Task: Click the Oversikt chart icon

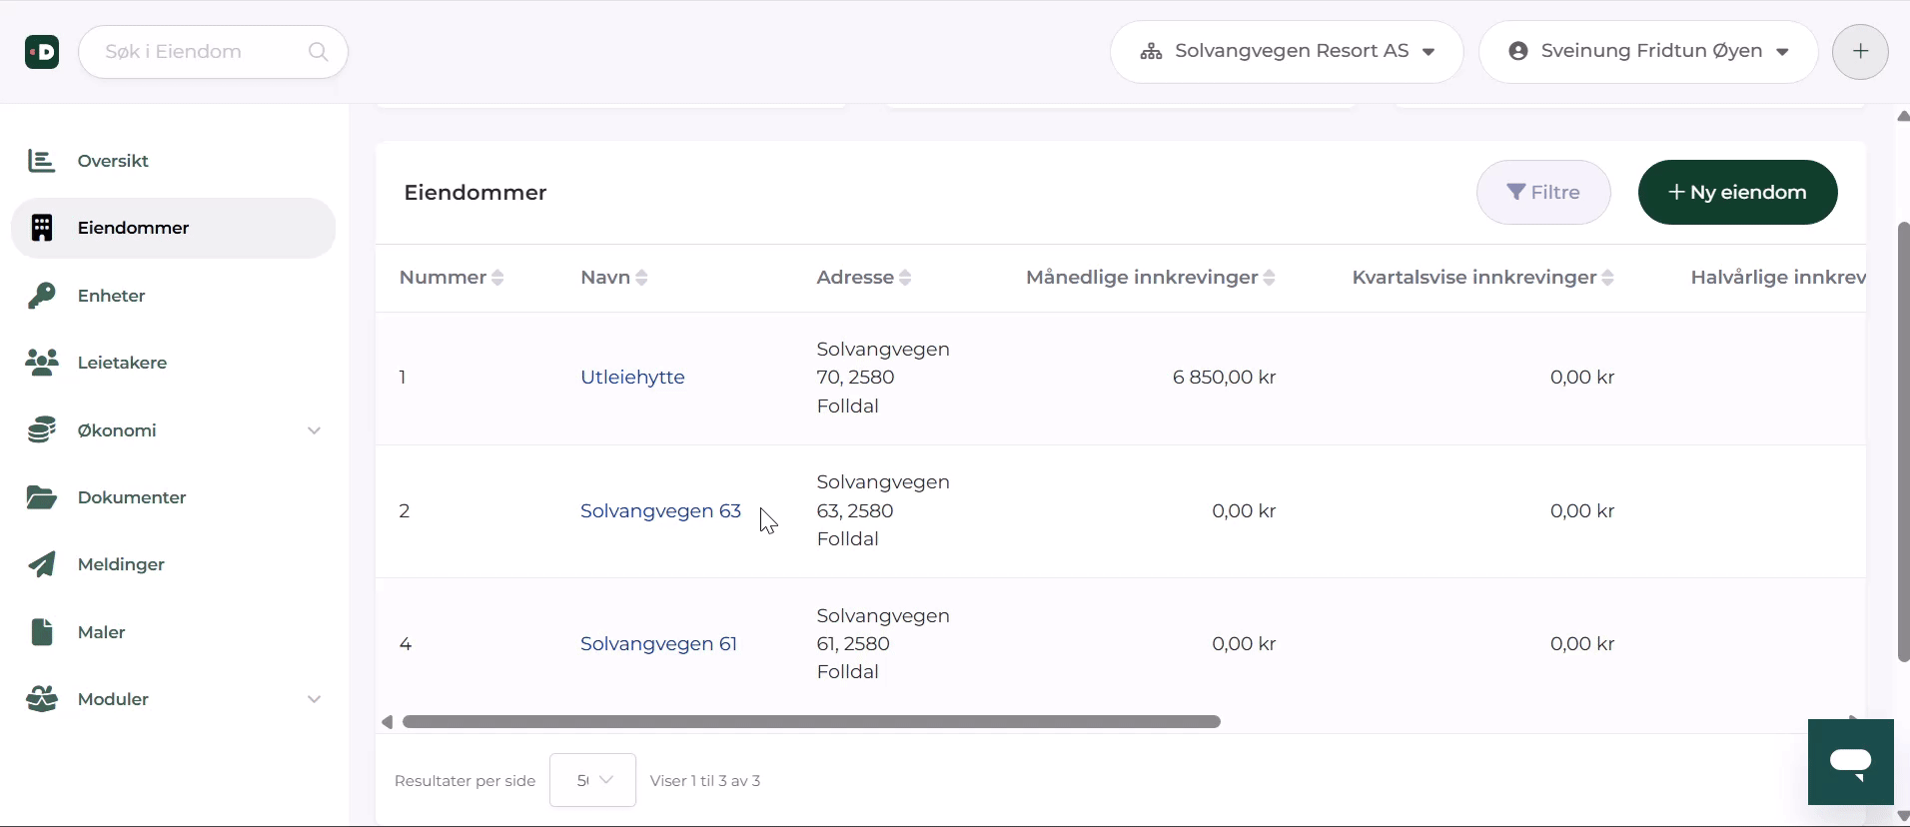Action: click(x=41, y=161)
